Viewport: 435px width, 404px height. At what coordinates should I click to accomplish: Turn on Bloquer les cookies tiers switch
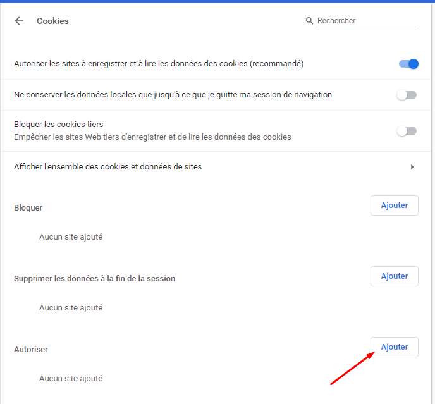(x=407, y=131)
